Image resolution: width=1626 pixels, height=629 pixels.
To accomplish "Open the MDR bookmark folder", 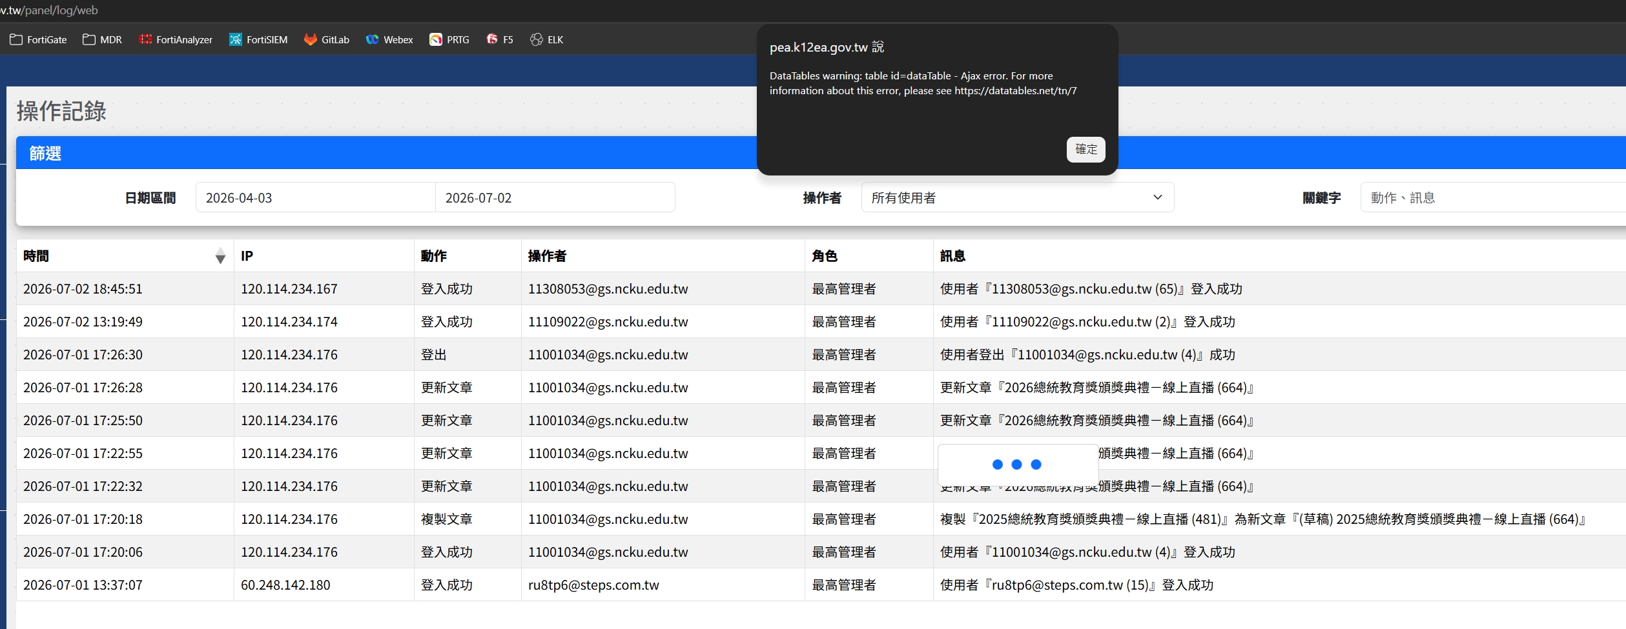I will click(x=103, y=39).
